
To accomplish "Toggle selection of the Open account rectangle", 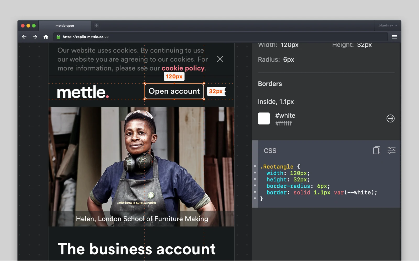I will [174, 91].
